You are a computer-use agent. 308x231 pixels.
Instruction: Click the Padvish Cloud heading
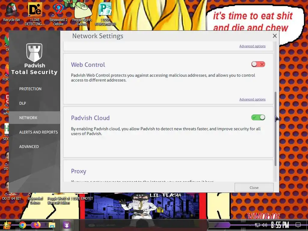click(x=90, y=118)
